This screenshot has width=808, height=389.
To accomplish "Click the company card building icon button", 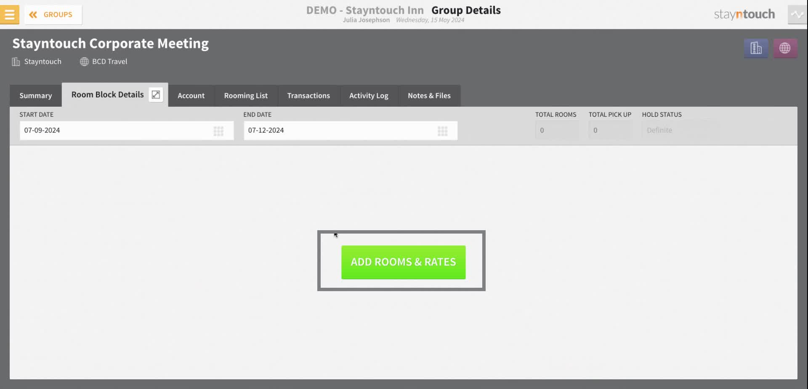I will (756, 48).
